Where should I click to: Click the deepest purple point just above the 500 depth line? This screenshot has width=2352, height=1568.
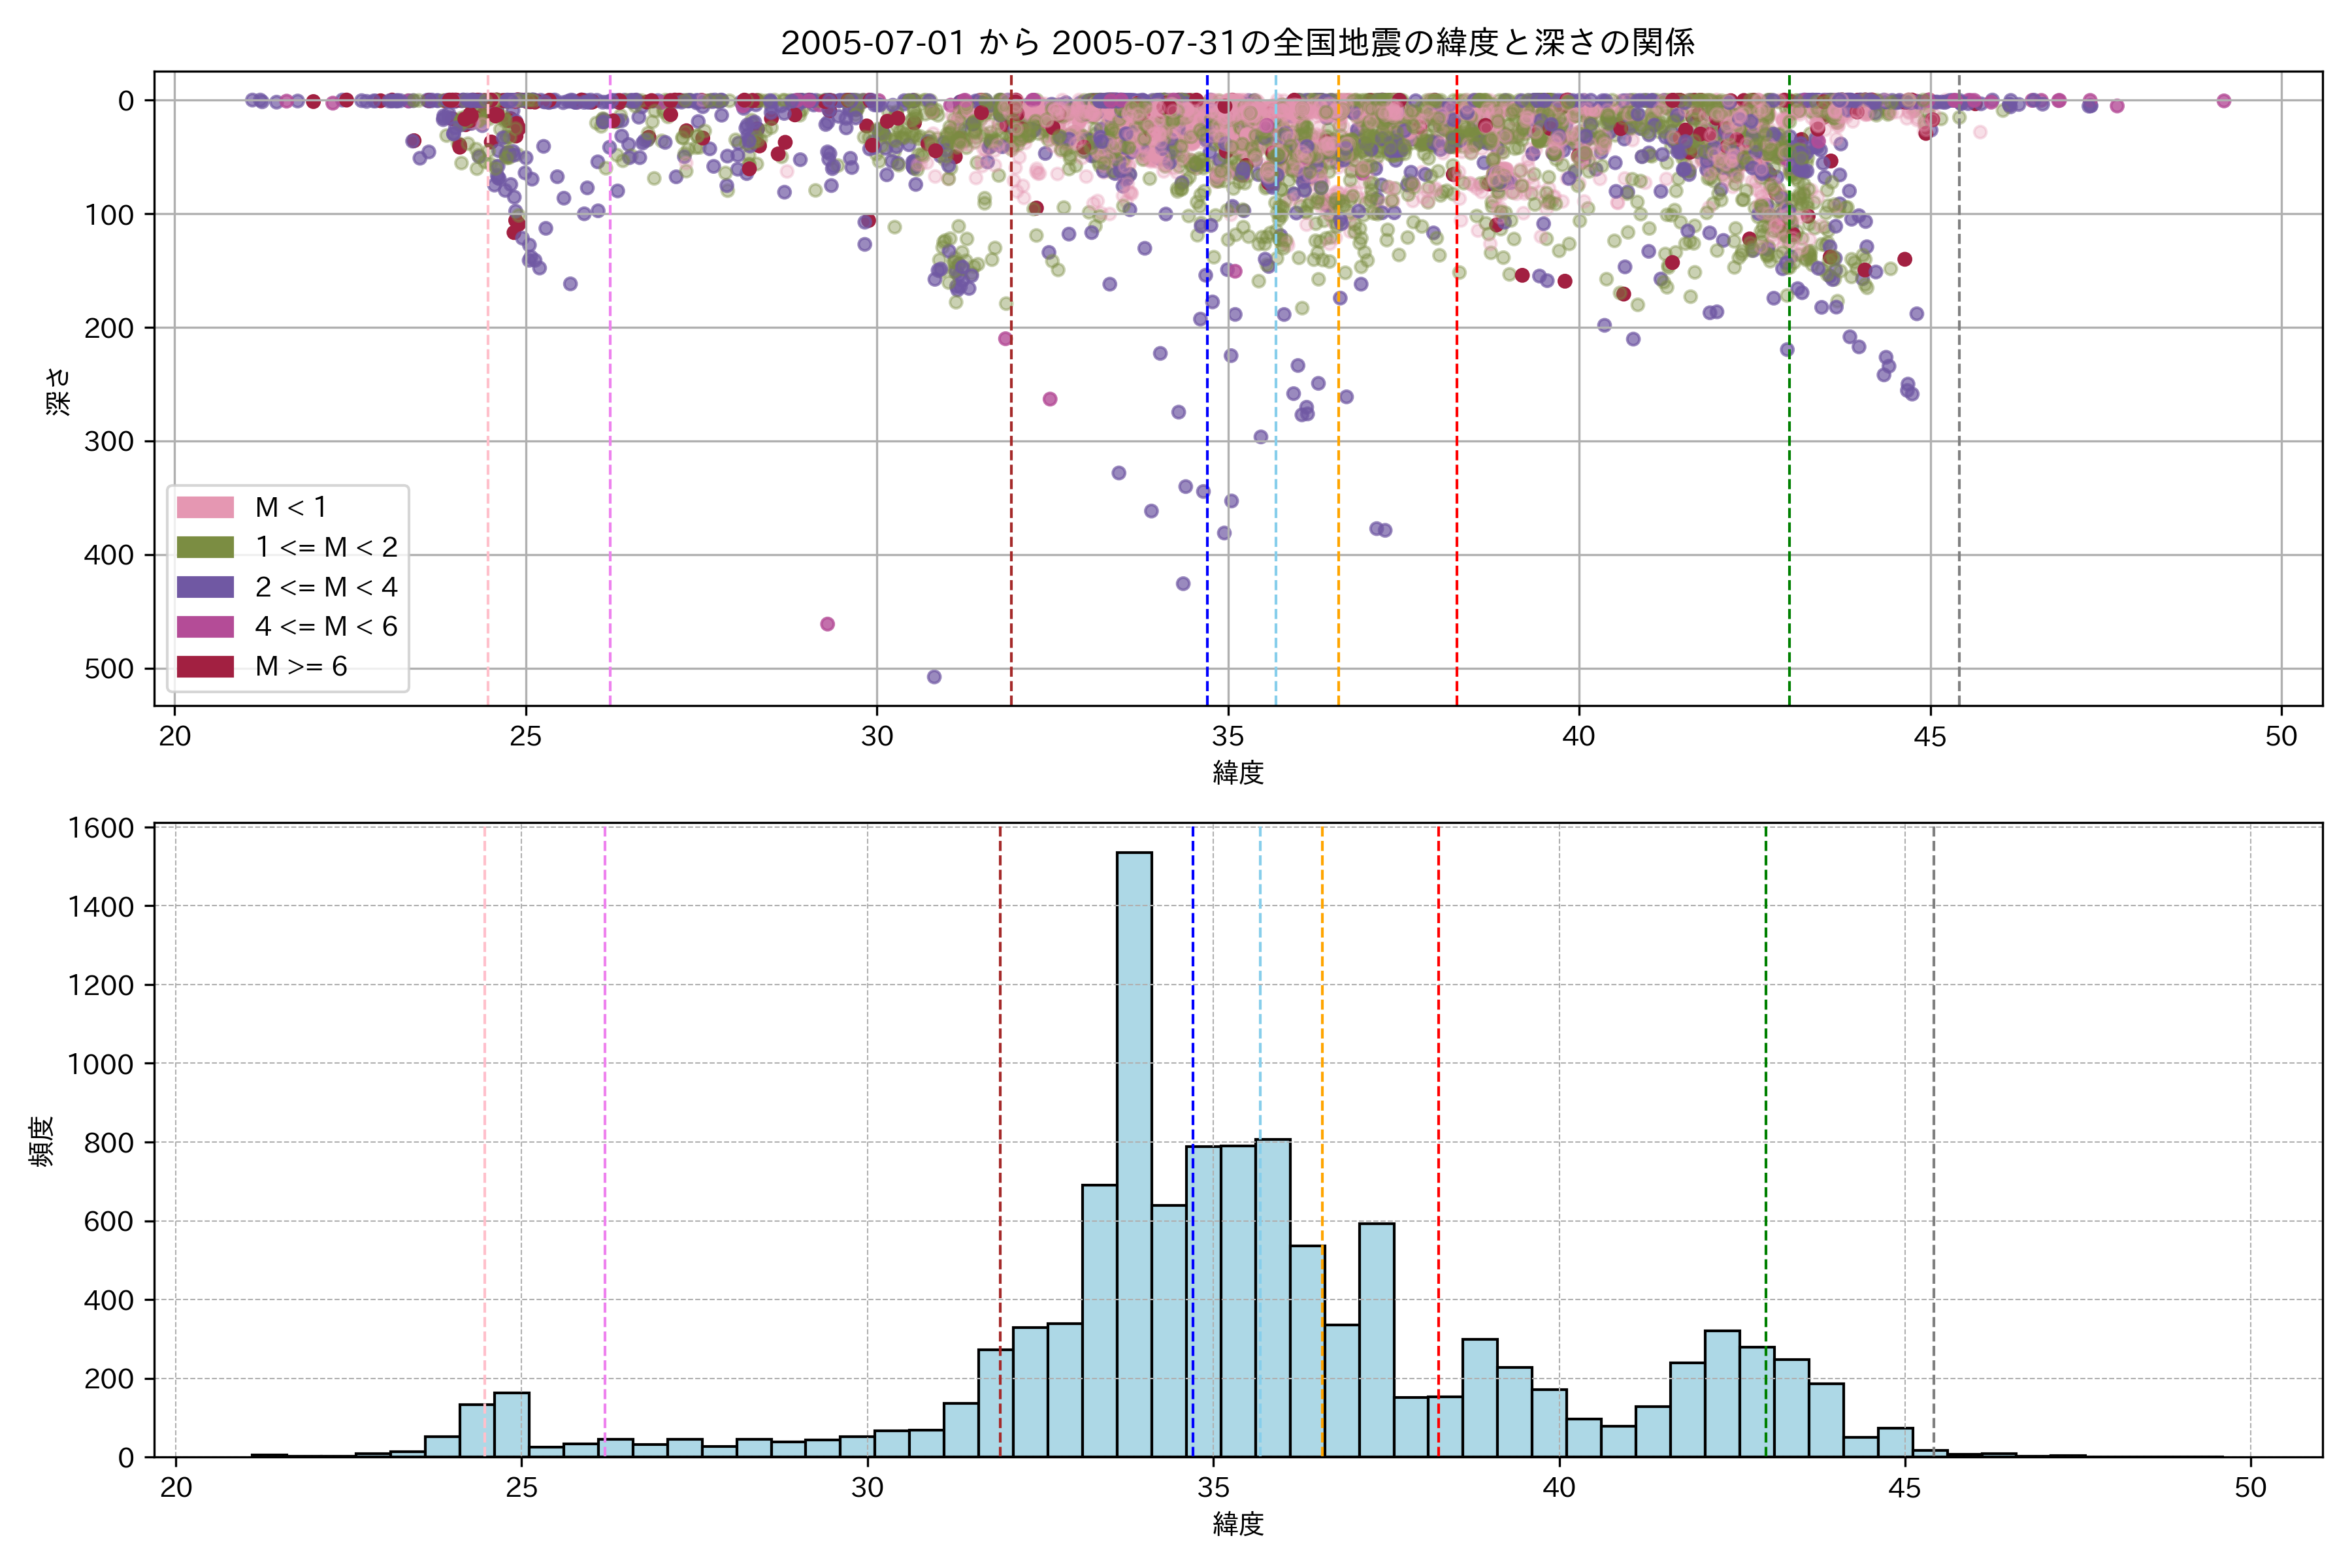[934, 677]
